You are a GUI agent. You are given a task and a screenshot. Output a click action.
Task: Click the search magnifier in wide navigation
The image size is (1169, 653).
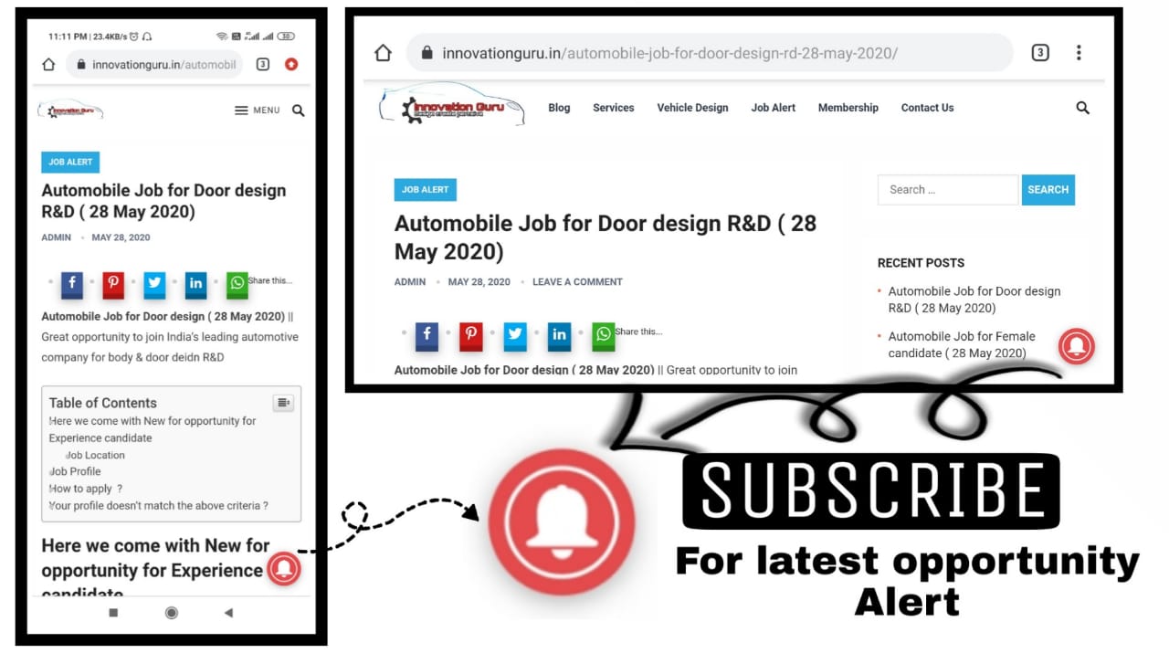1083,108
